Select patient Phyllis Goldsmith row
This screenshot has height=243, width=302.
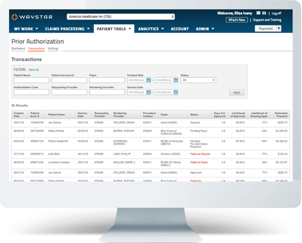point(150,144)
